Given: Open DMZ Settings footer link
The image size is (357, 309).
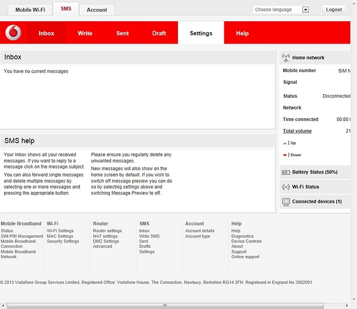Looking at the screenshot, I should tap(106, 241).
